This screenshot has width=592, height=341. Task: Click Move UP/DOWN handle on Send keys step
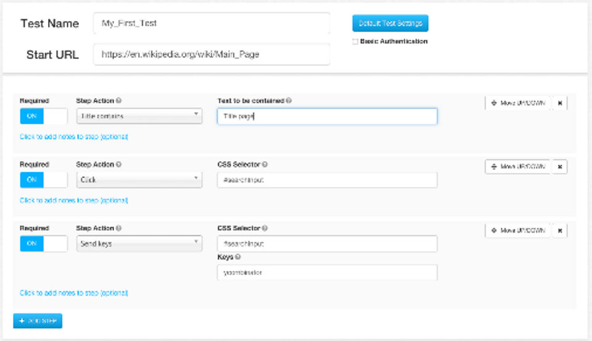[517, 231]
